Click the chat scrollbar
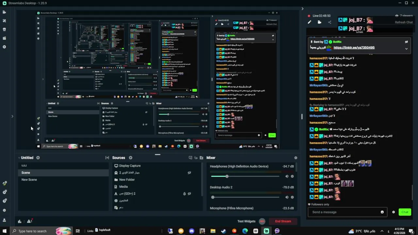Screen dimensions: 418x235 412,192
